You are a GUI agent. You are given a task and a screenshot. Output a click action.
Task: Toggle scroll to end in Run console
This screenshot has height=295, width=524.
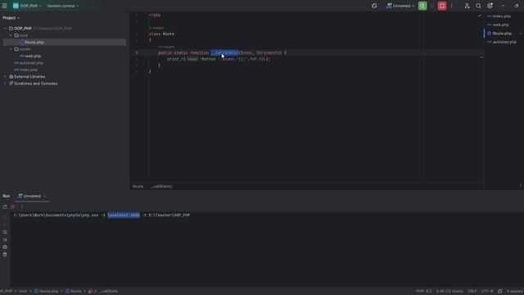click(x=5, y=239)
